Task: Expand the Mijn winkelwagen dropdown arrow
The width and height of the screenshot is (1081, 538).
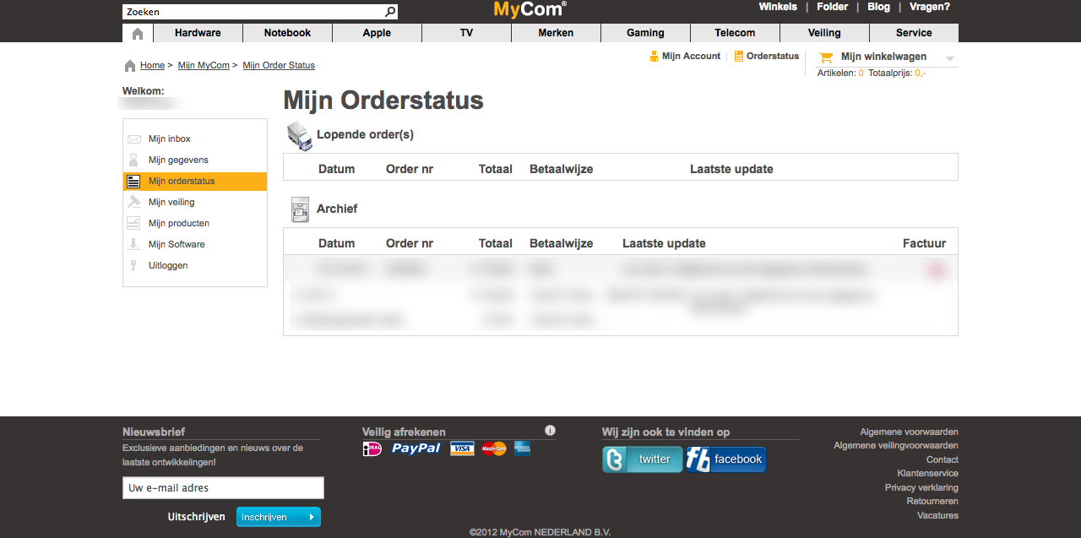Action: click(x=950, y=58)
